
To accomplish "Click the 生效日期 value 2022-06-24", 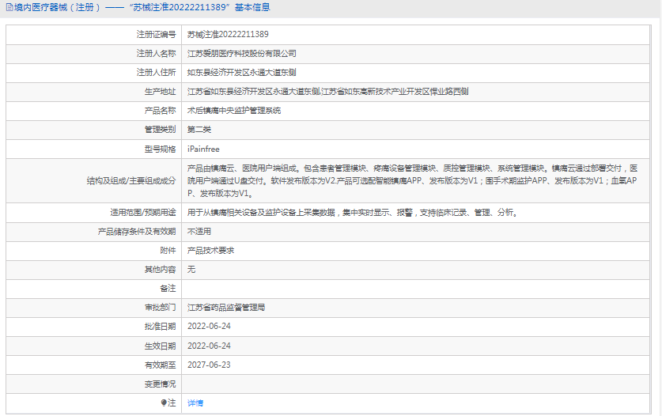I will (x=209, y=346).
